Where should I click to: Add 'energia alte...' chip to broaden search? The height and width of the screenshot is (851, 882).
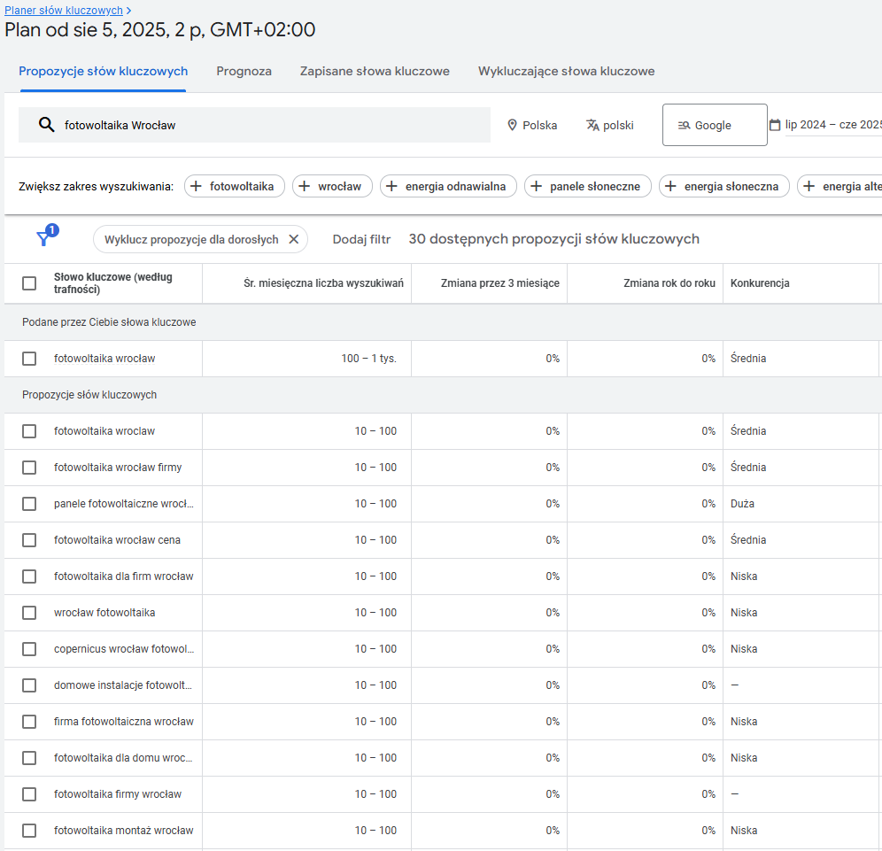pos(839,186)
